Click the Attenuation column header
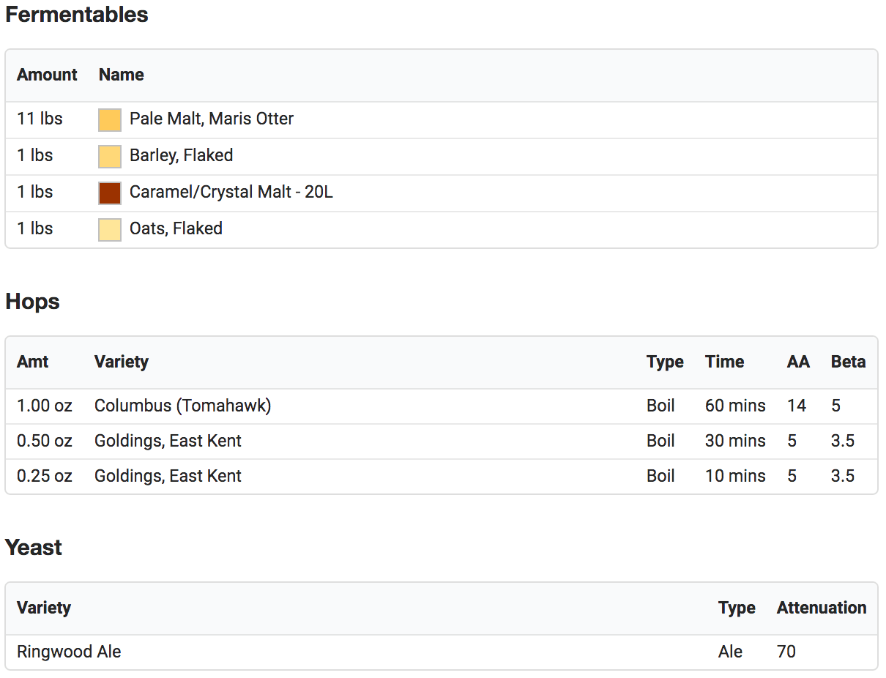The width and height of the screenshot is (886, 678). pyautogui.click(x=821, y=608)
